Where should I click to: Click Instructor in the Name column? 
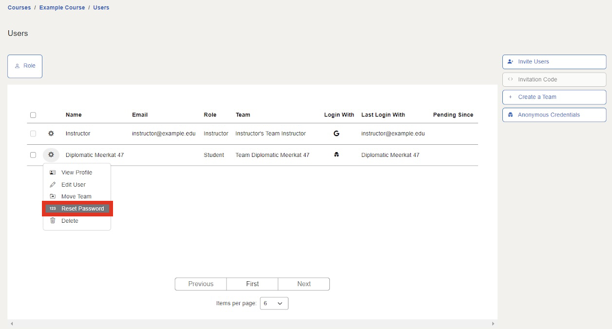pos(78,134)
